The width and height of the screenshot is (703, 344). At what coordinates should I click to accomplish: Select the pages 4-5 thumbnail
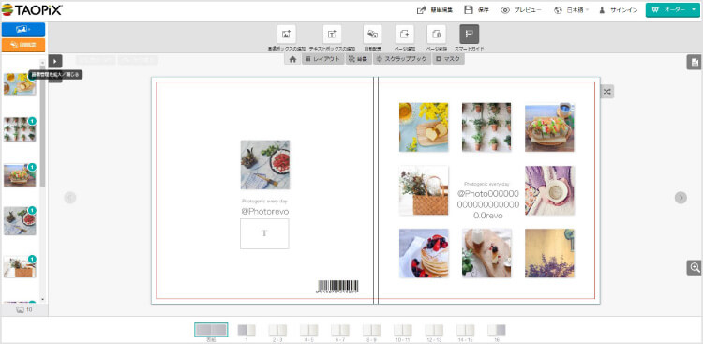pyautogui.click(x=309, y=330)
